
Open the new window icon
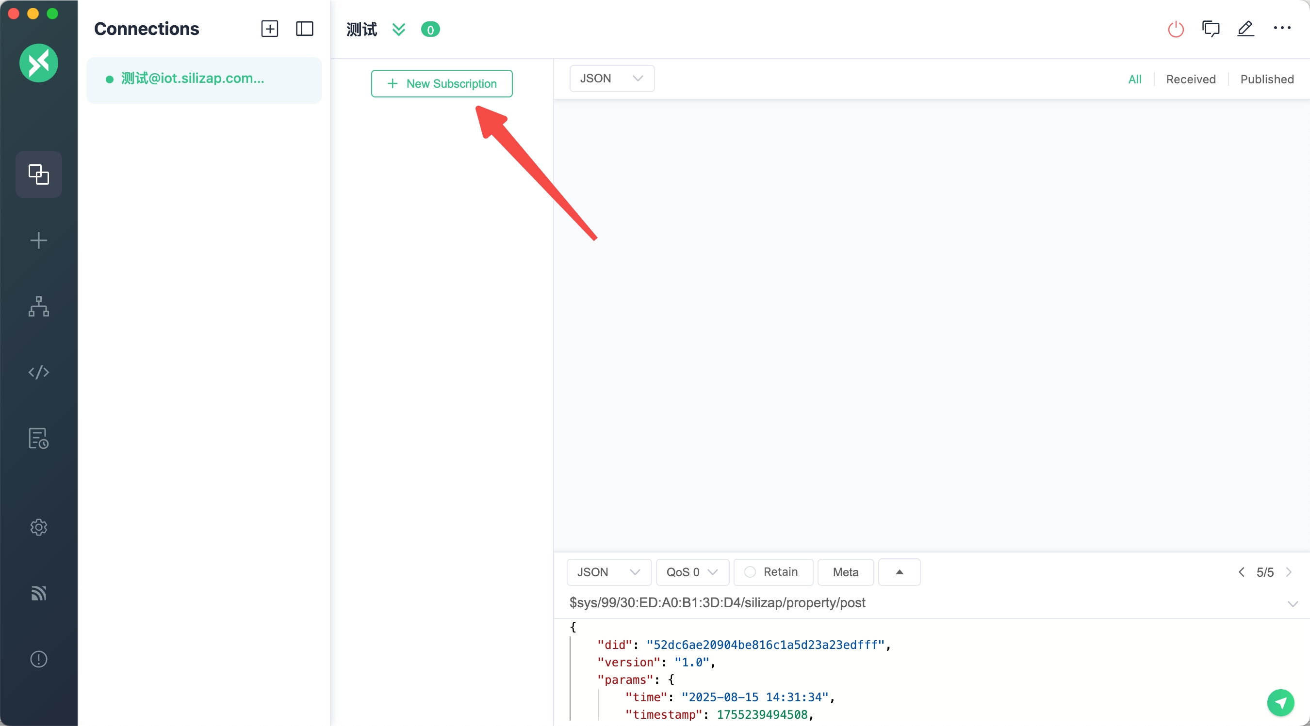(1211, 29)
